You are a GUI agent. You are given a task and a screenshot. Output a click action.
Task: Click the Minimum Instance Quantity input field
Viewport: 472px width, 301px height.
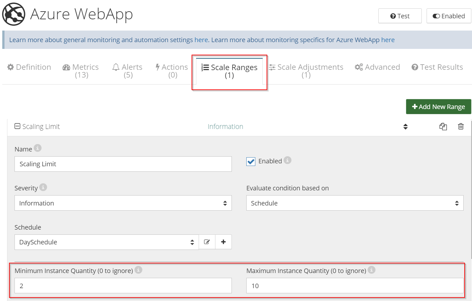click(x=123, y=286)
